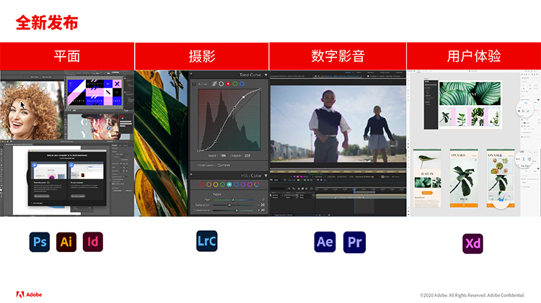Click the Save on your computer button

click(x=78, y=196)
